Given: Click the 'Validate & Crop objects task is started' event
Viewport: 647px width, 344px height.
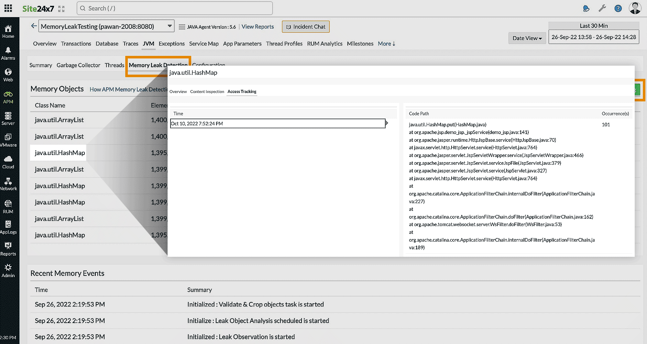Looking at the screenshot, I should coord(255,304).
